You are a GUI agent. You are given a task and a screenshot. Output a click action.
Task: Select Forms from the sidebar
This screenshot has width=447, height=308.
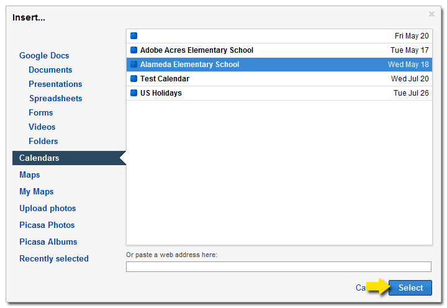(x=41, y=112)
